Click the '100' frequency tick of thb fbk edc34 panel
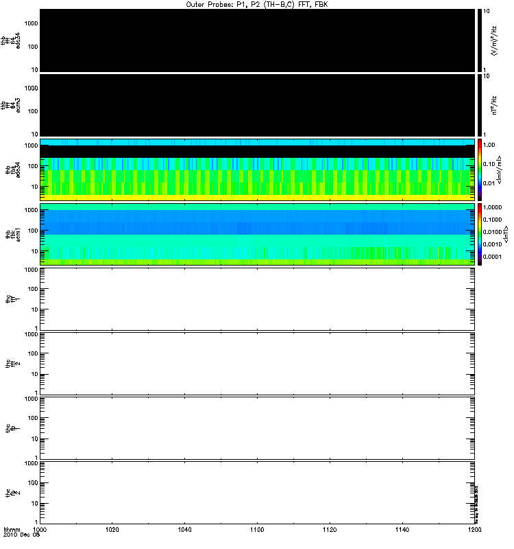 tap(33, 166)
